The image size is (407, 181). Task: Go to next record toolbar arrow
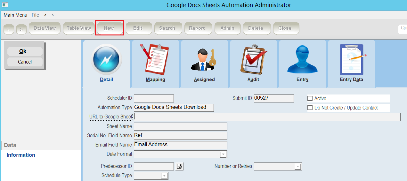point(21,29)
